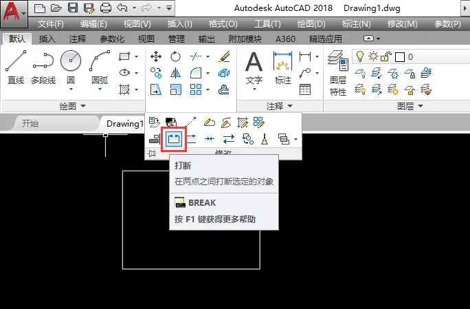
Task: Click the Move tool icon
Action: point(156,56)
